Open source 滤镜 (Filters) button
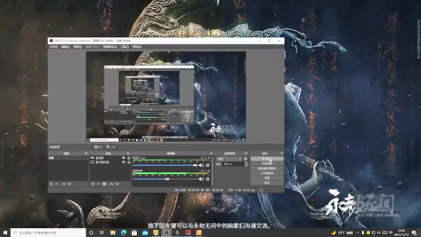Viewport: 421px width, 237px height. (111, 147)
